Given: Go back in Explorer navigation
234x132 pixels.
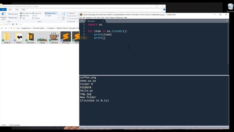Looking at the screenshot, I should tap(2, 28).
